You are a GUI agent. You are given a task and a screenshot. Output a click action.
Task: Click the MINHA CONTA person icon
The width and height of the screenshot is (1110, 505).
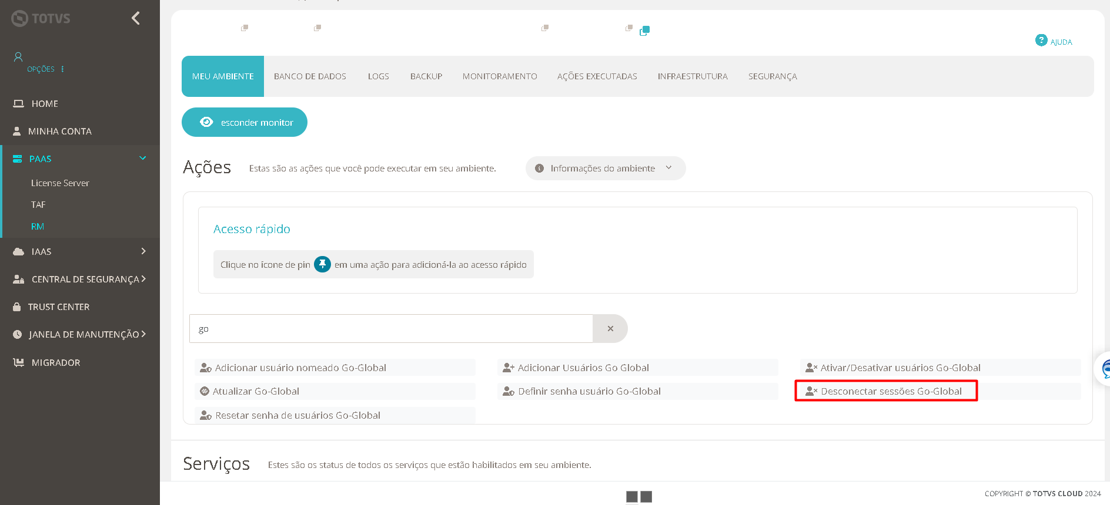point(17,131)
